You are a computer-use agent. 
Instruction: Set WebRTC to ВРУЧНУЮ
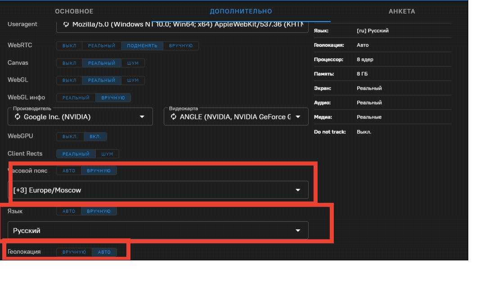(181, 45)
